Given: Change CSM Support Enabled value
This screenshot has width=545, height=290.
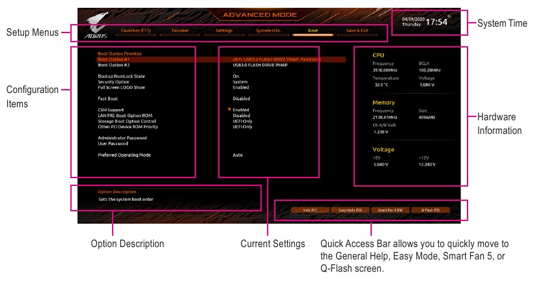Looking at the screenshot, I should [x=240, y=110].
